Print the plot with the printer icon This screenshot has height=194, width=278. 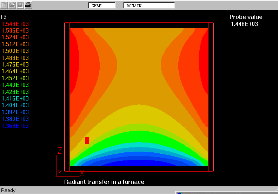(28, 5)
